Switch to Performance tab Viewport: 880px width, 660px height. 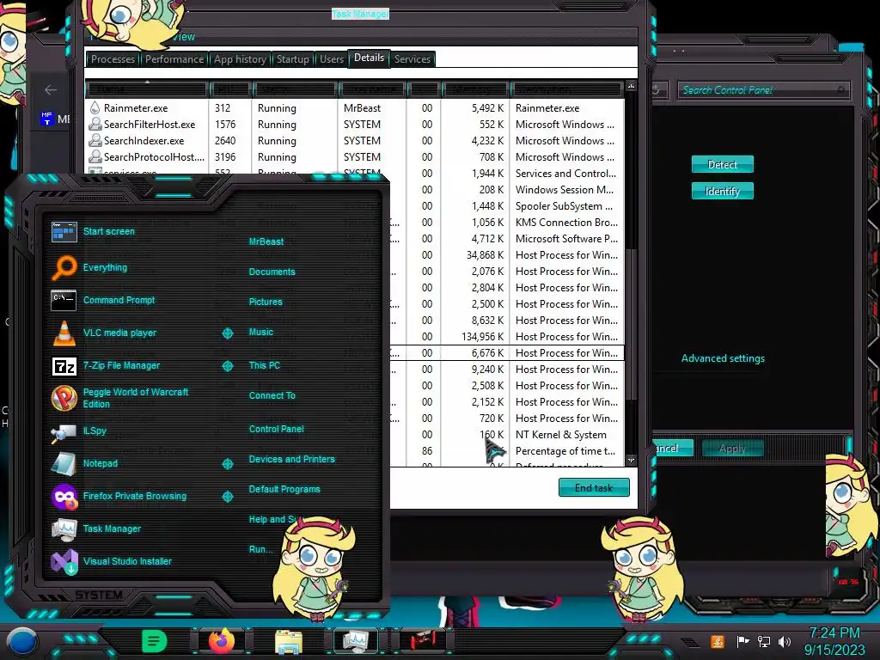(174, 59)
